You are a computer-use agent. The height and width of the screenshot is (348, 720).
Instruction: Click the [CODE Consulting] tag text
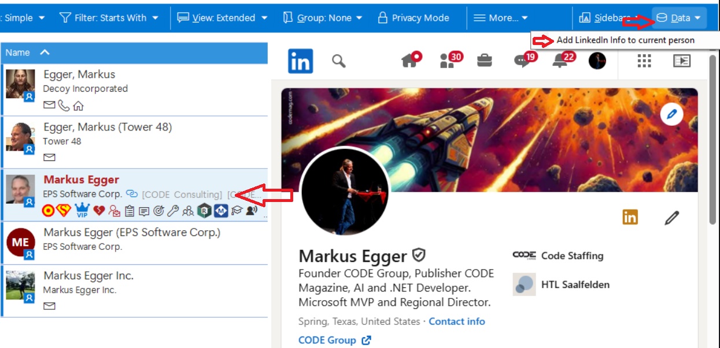tap(182, 194)
